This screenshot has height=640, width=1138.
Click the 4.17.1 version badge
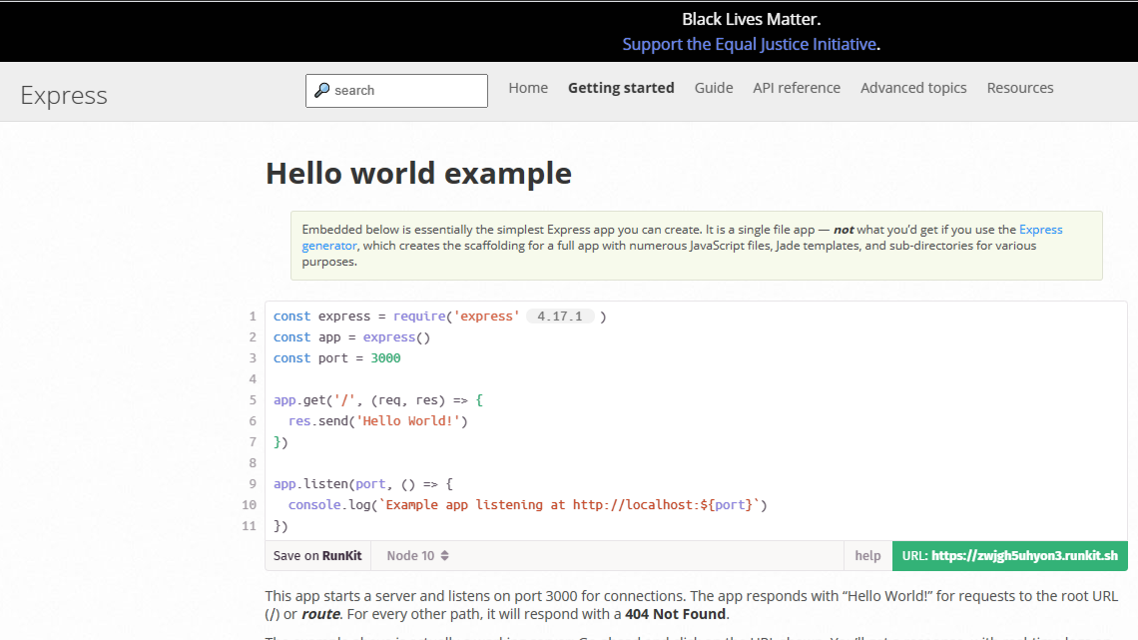[560, 317]
